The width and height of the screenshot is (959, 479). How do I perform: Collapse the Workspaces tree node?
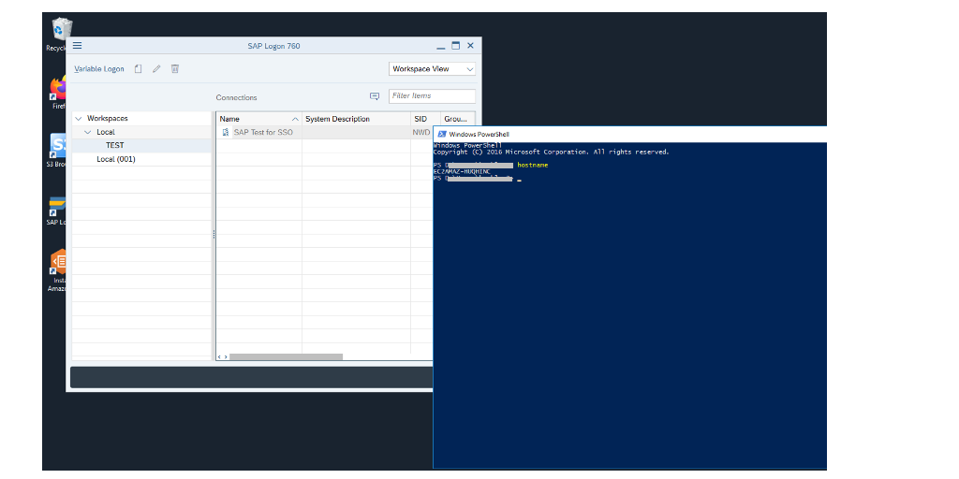(x=79, y=119)
